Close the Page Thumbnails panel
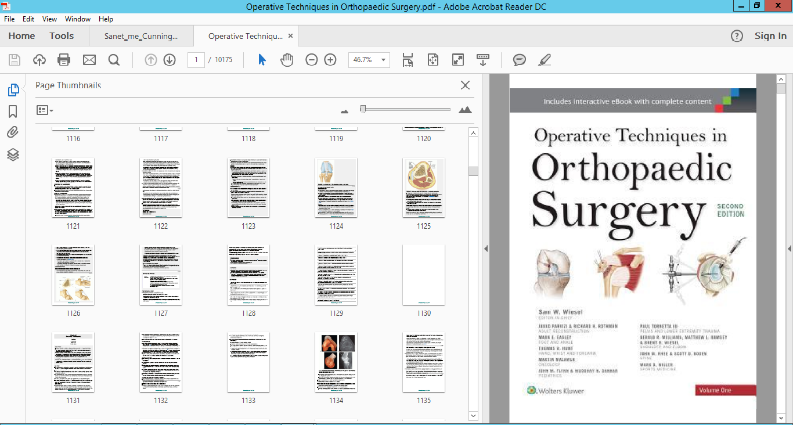 pyautogui.click(x=465, y=85)
